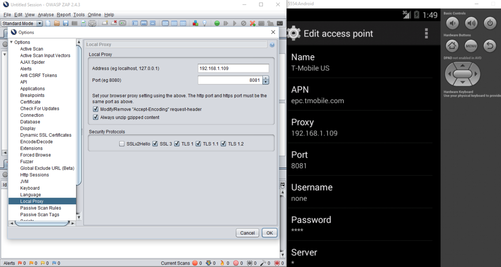
Task: Open the Report menu
Action: coord(64,15)
